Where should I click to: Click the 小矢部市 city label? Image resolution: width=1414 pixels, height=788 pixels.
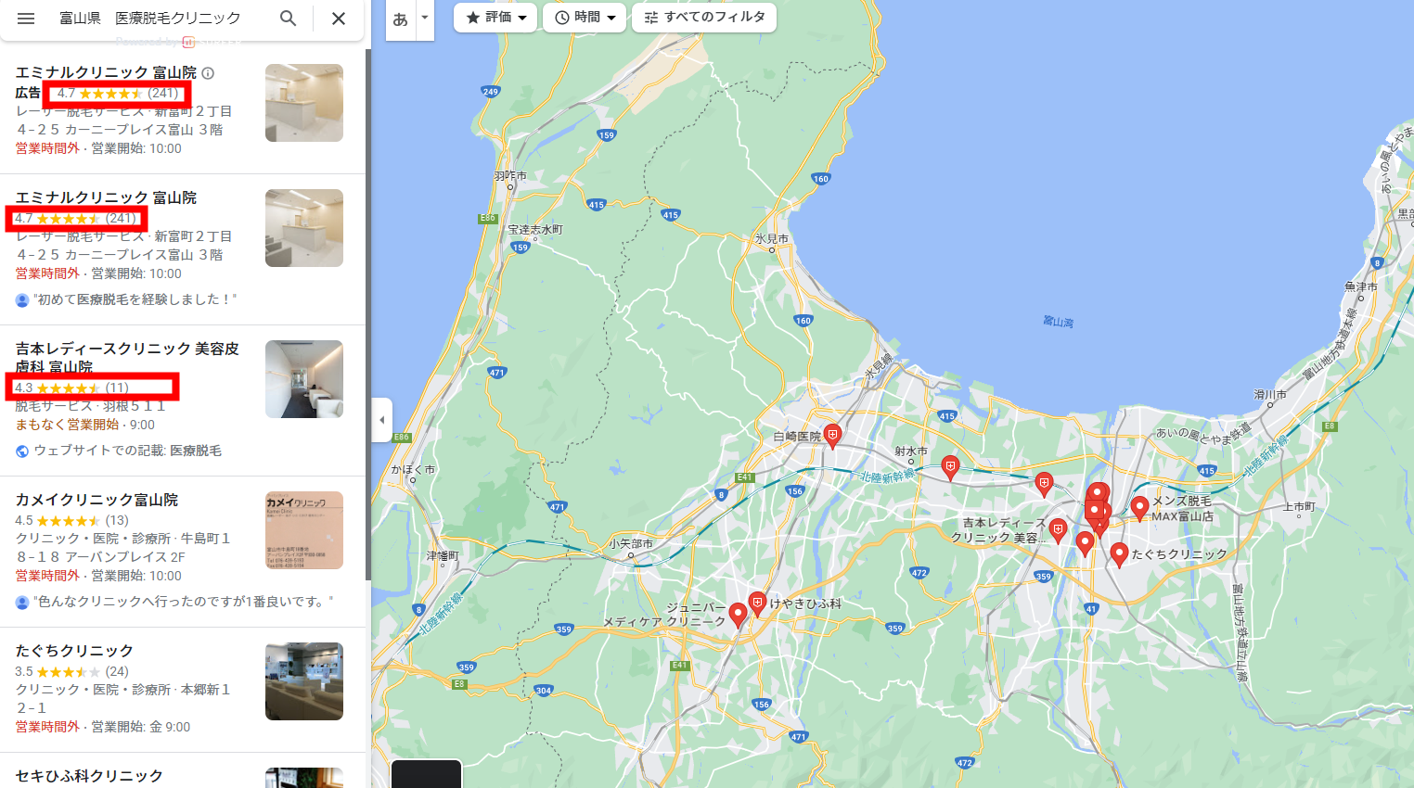pyautogui.click(x=631, y=543)
